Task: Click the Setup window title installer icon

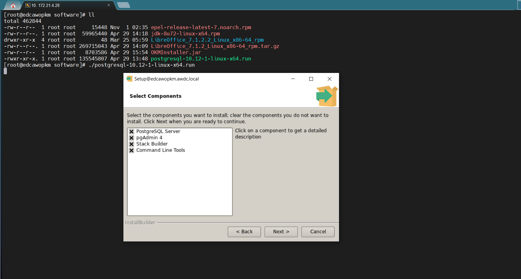Action: [x=129, y=79]
